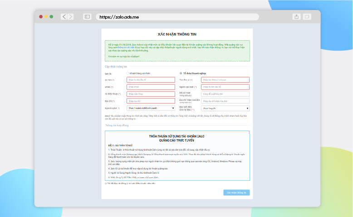Open the 'thông tin chi tiết' link in notice

click(x=126, y=47)
